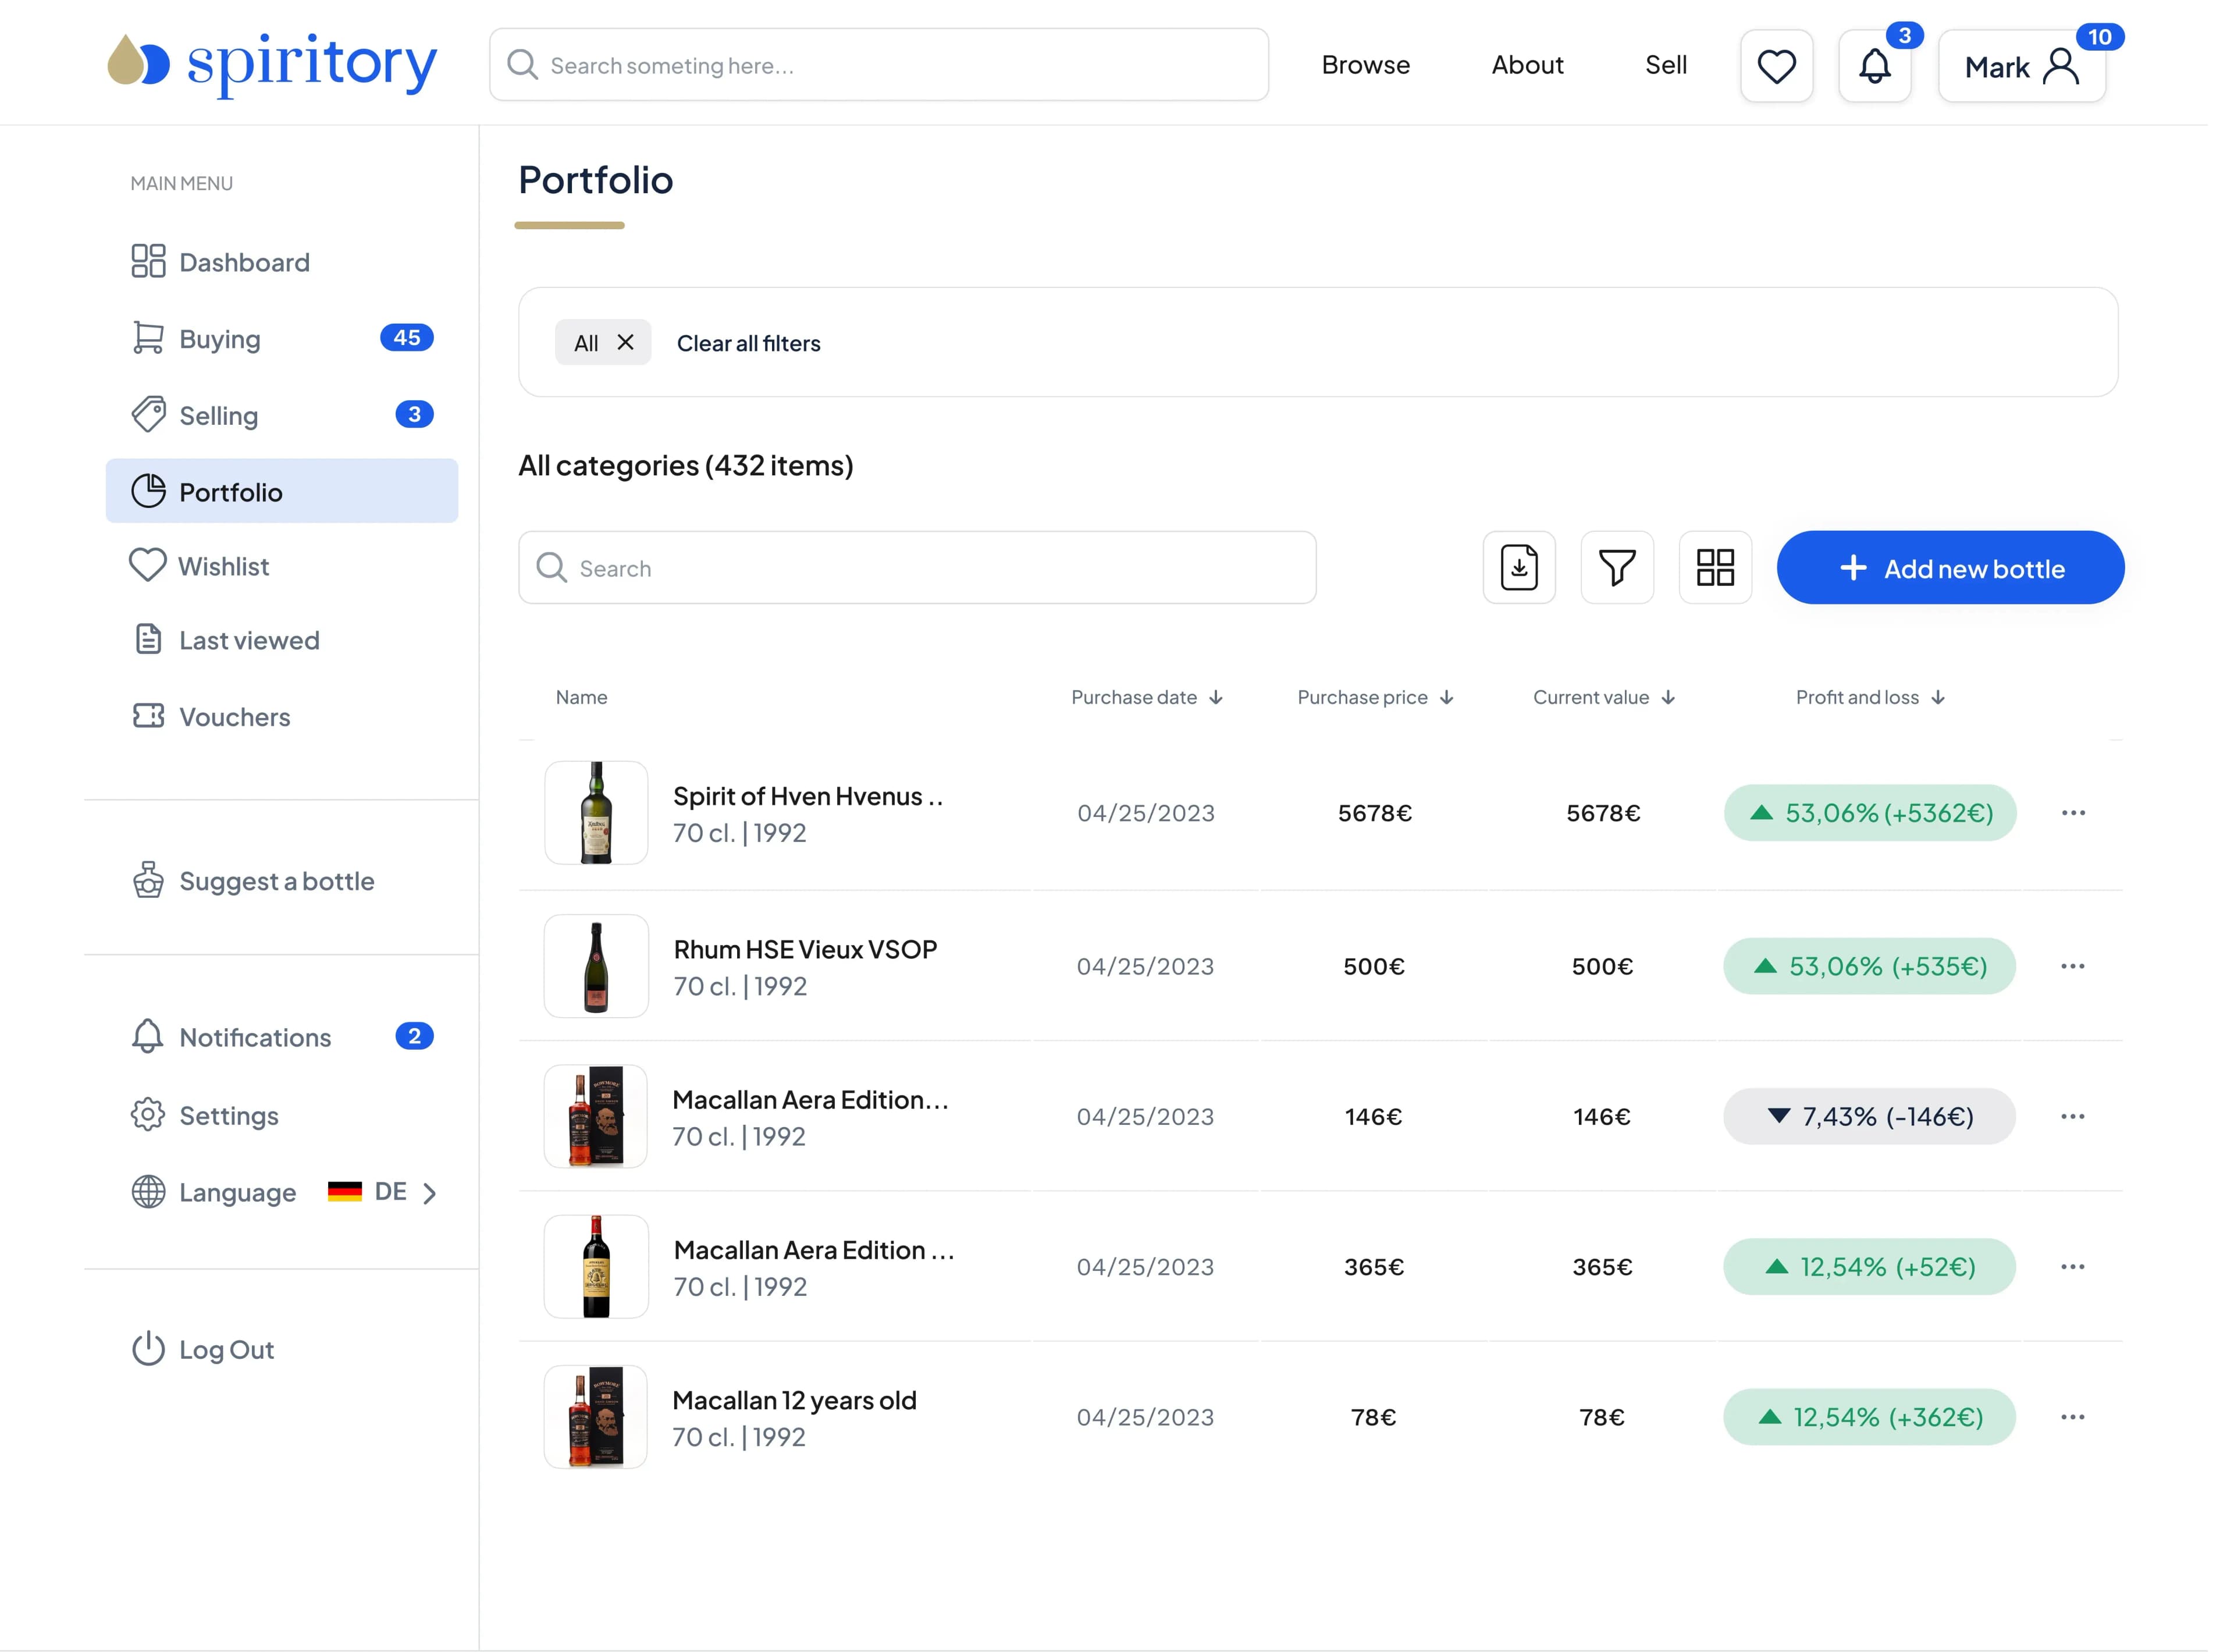The image size is (2234, 1652).
Task: Click Suggest a bottle
Action: tap(254, 881)
